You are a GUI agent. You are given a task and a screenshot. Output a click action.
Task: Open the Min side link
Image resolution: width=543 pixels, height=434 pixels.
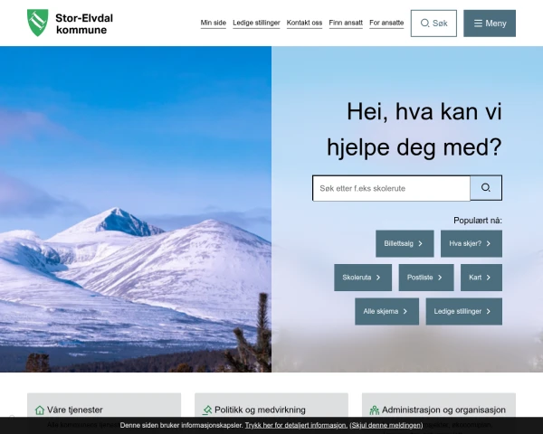click(x=214, y=23)
